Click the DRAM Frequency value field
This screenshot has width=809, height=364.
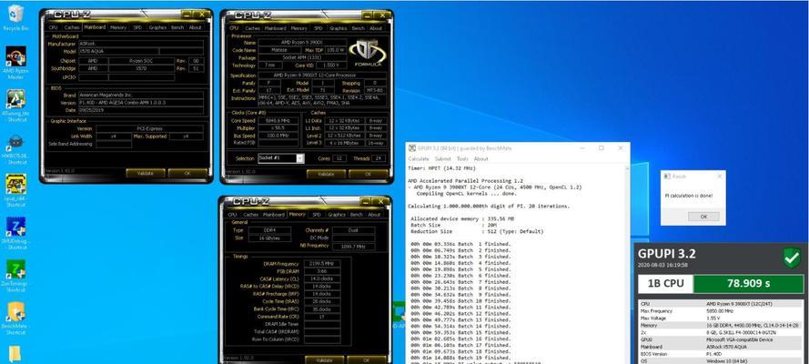point(321,264)
